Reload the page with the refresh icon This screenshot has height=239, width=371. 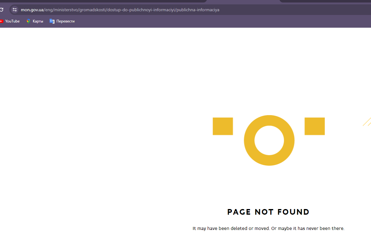click(1, 10)
